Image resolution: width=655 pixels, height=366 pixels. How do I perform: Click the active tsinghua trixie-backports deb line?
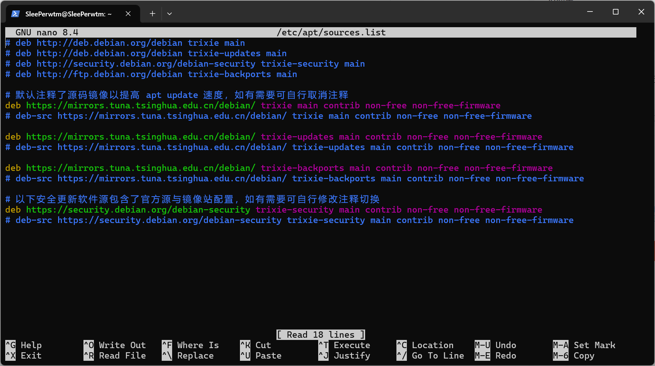coord(279,168)
